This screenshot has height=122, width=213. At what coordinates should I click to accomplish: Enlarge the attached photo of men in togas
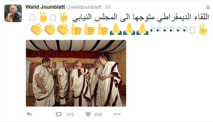click(76, 73)
